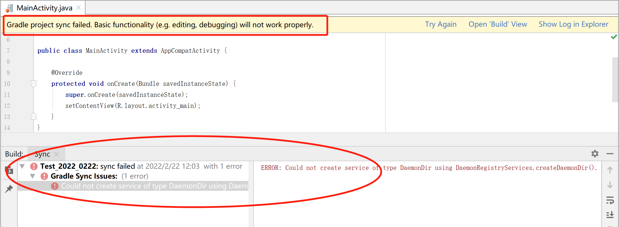Open 'Build' View link
The height and width of the screenshot is (227, 619).
pyautogui.click(x=498, y=24)
